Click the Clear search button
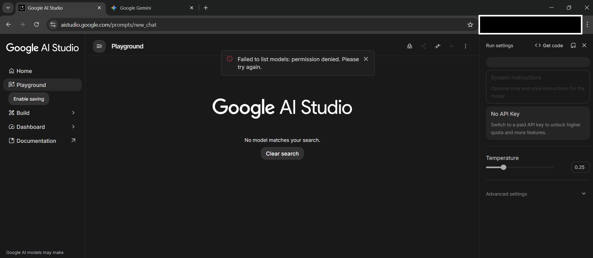 (282, 154)
